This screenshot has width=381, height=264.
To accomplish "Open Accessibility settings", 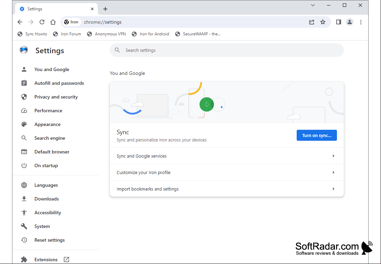I will tap(47, 213).
